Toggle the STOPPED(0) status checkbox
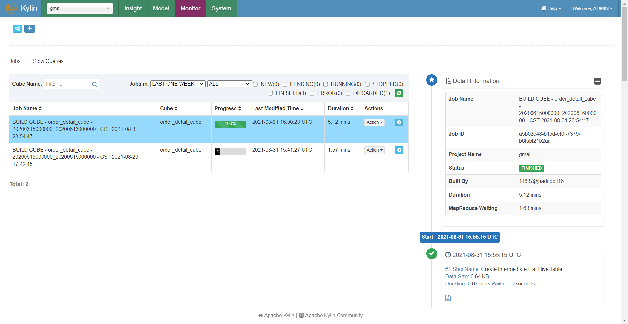The height and width of the screenshot is (324, 628). [367, 84]
